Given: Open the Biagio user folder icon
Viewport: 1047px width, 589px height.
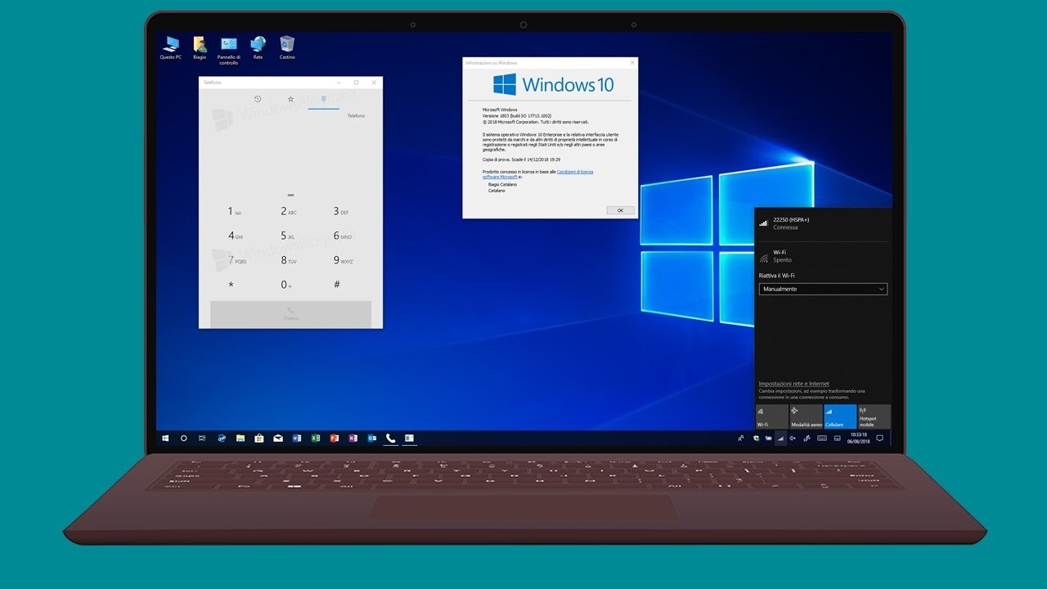Looking at the screenshot, I should click(200, 47).
